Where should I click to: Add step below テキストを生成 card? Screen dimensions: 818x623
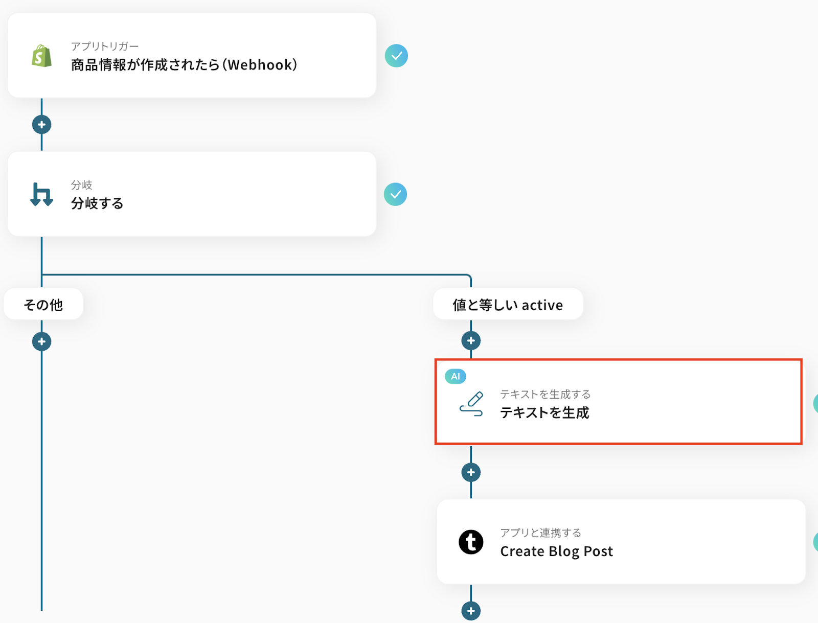click(471, 472)
